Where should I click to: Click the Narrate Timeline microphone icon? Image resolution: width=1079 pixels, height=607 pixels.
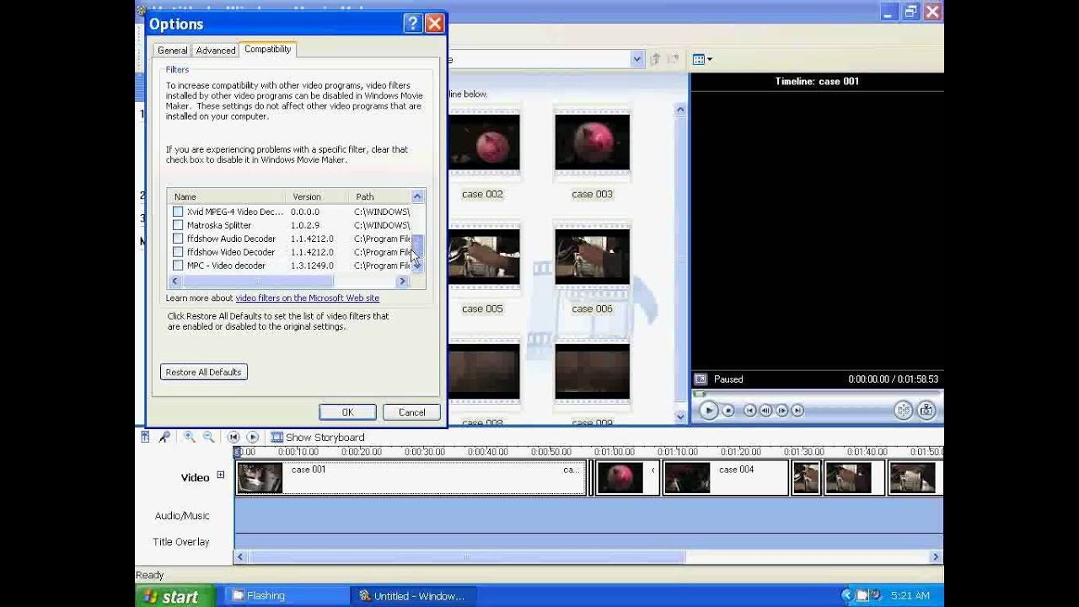click(164, 437)
